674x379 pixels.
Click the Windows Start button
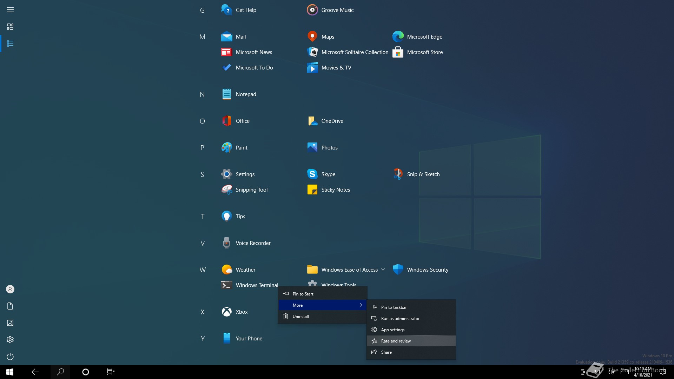[x=10, y=372]
